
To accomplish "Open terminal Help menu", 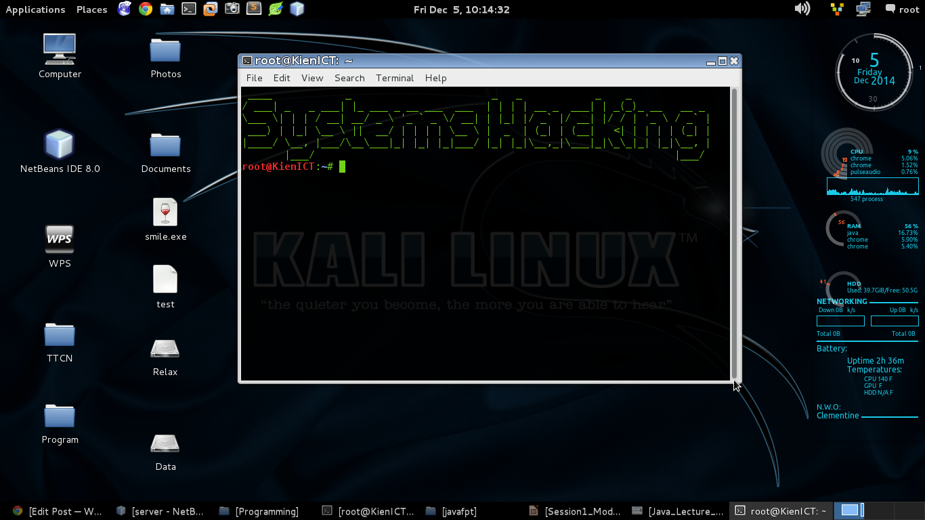I will 435,78.
